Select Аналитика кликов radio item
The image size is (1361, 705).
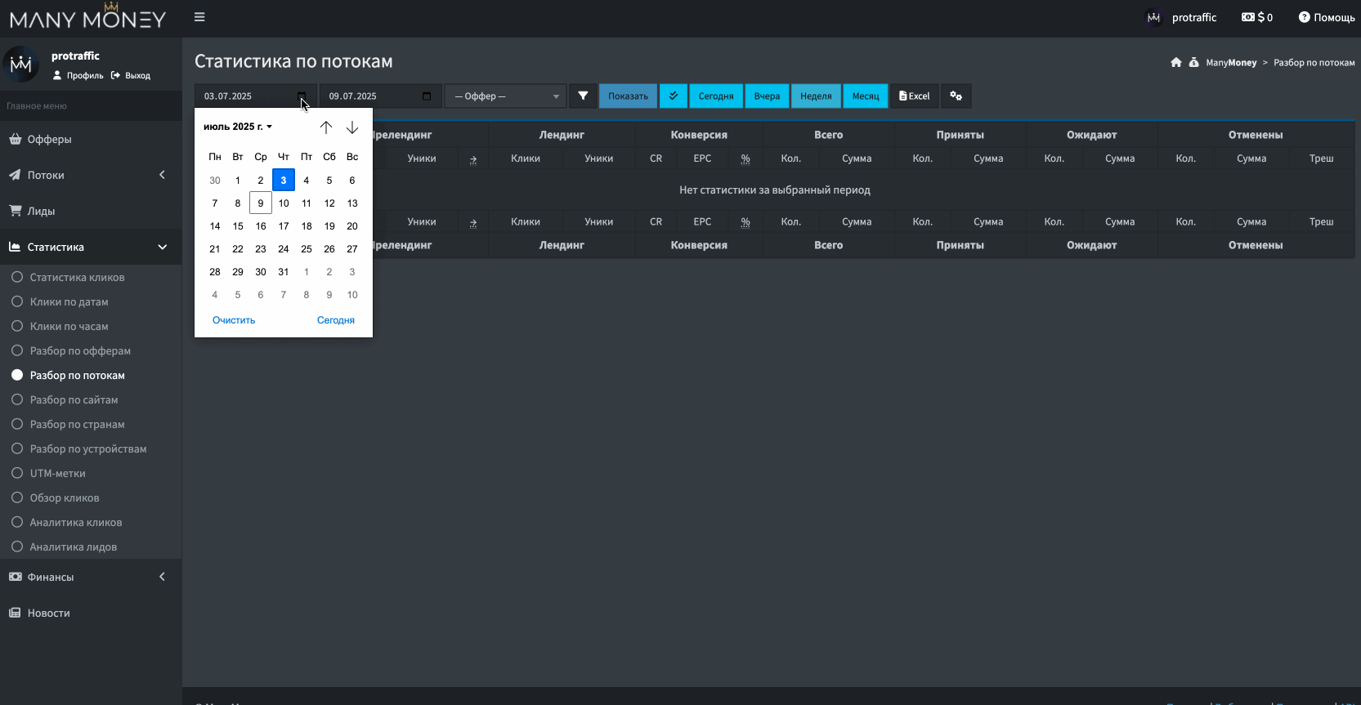tap(91, 522)
